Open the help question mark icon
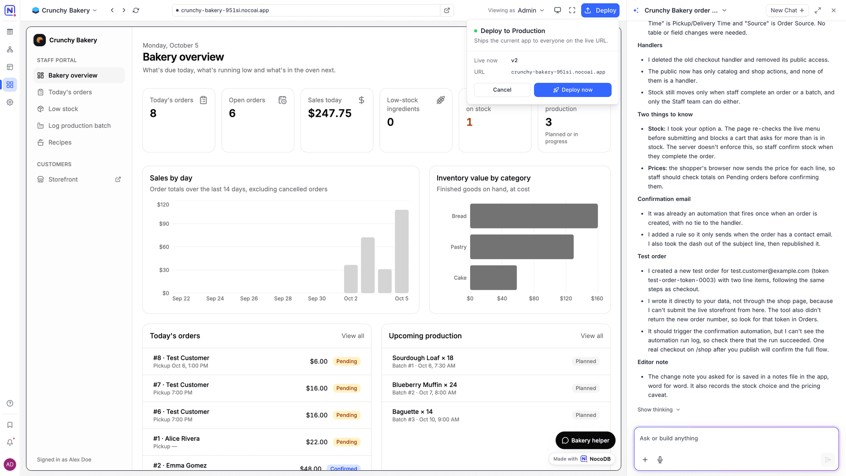Image resolution: width=846 pixels, height=476 pixels. tap(10, 403)
